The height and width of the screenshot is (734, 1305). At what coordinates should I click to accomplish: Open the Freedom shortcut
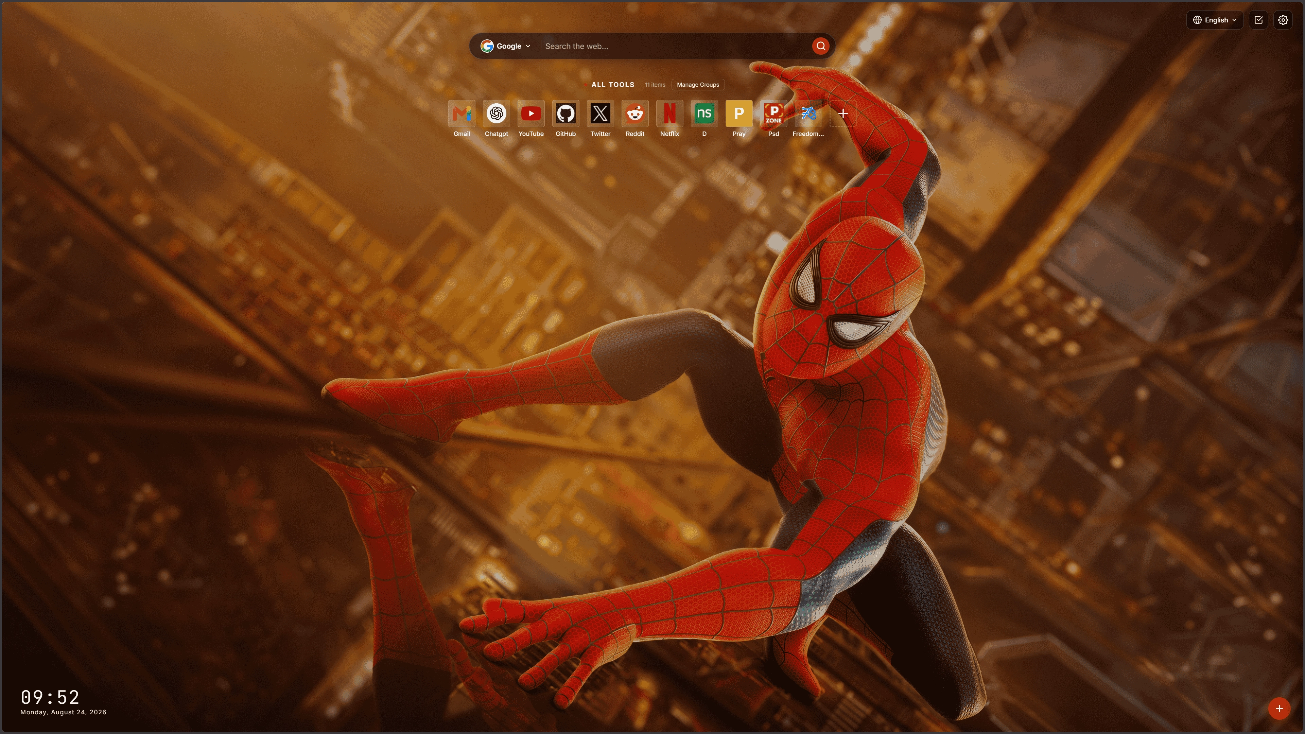click(x=808, y=114)
